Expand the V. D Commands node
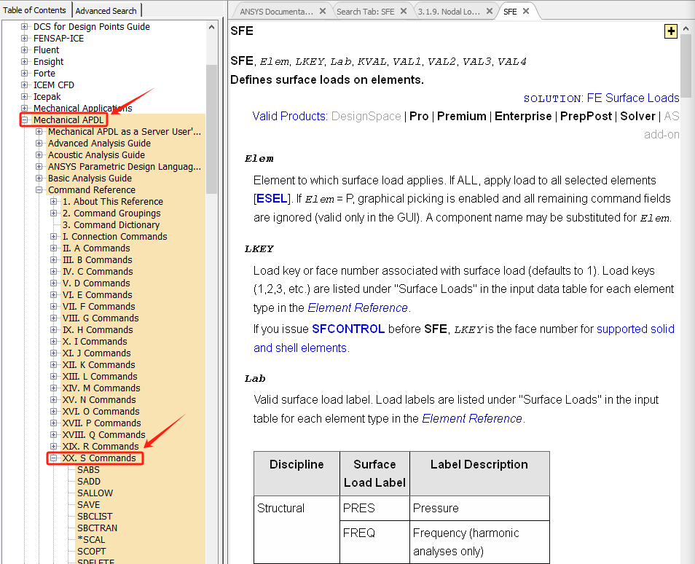This screenshot has width=695, height=564. click(x=54, y=283)
